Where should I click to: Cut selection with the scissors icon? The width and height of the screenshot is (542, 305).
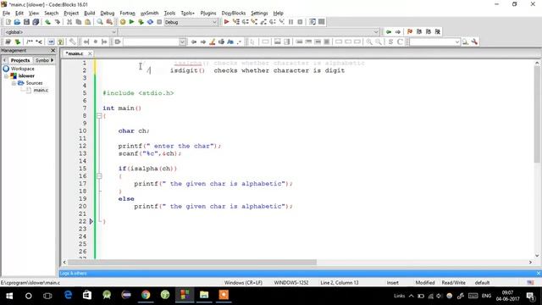tap(69, 22)
